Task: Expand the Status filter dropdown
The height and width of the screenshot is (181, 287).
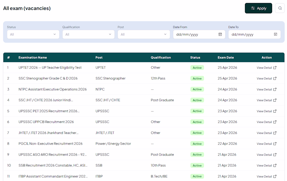Action: [x=33, y=34]
